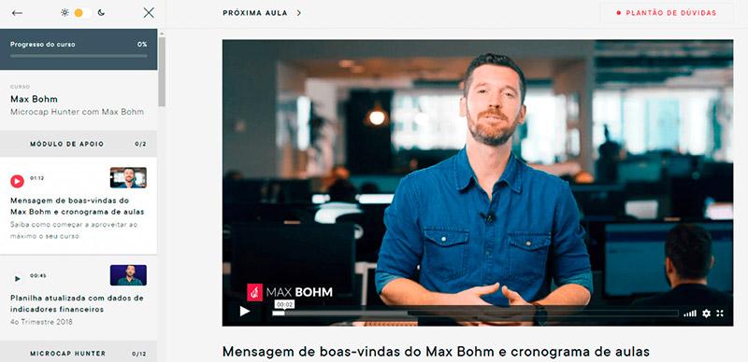This screenshot has width=748, height=362.
Task: Play the Planilha atualizada lesson icon
Action: coord(17,279)
